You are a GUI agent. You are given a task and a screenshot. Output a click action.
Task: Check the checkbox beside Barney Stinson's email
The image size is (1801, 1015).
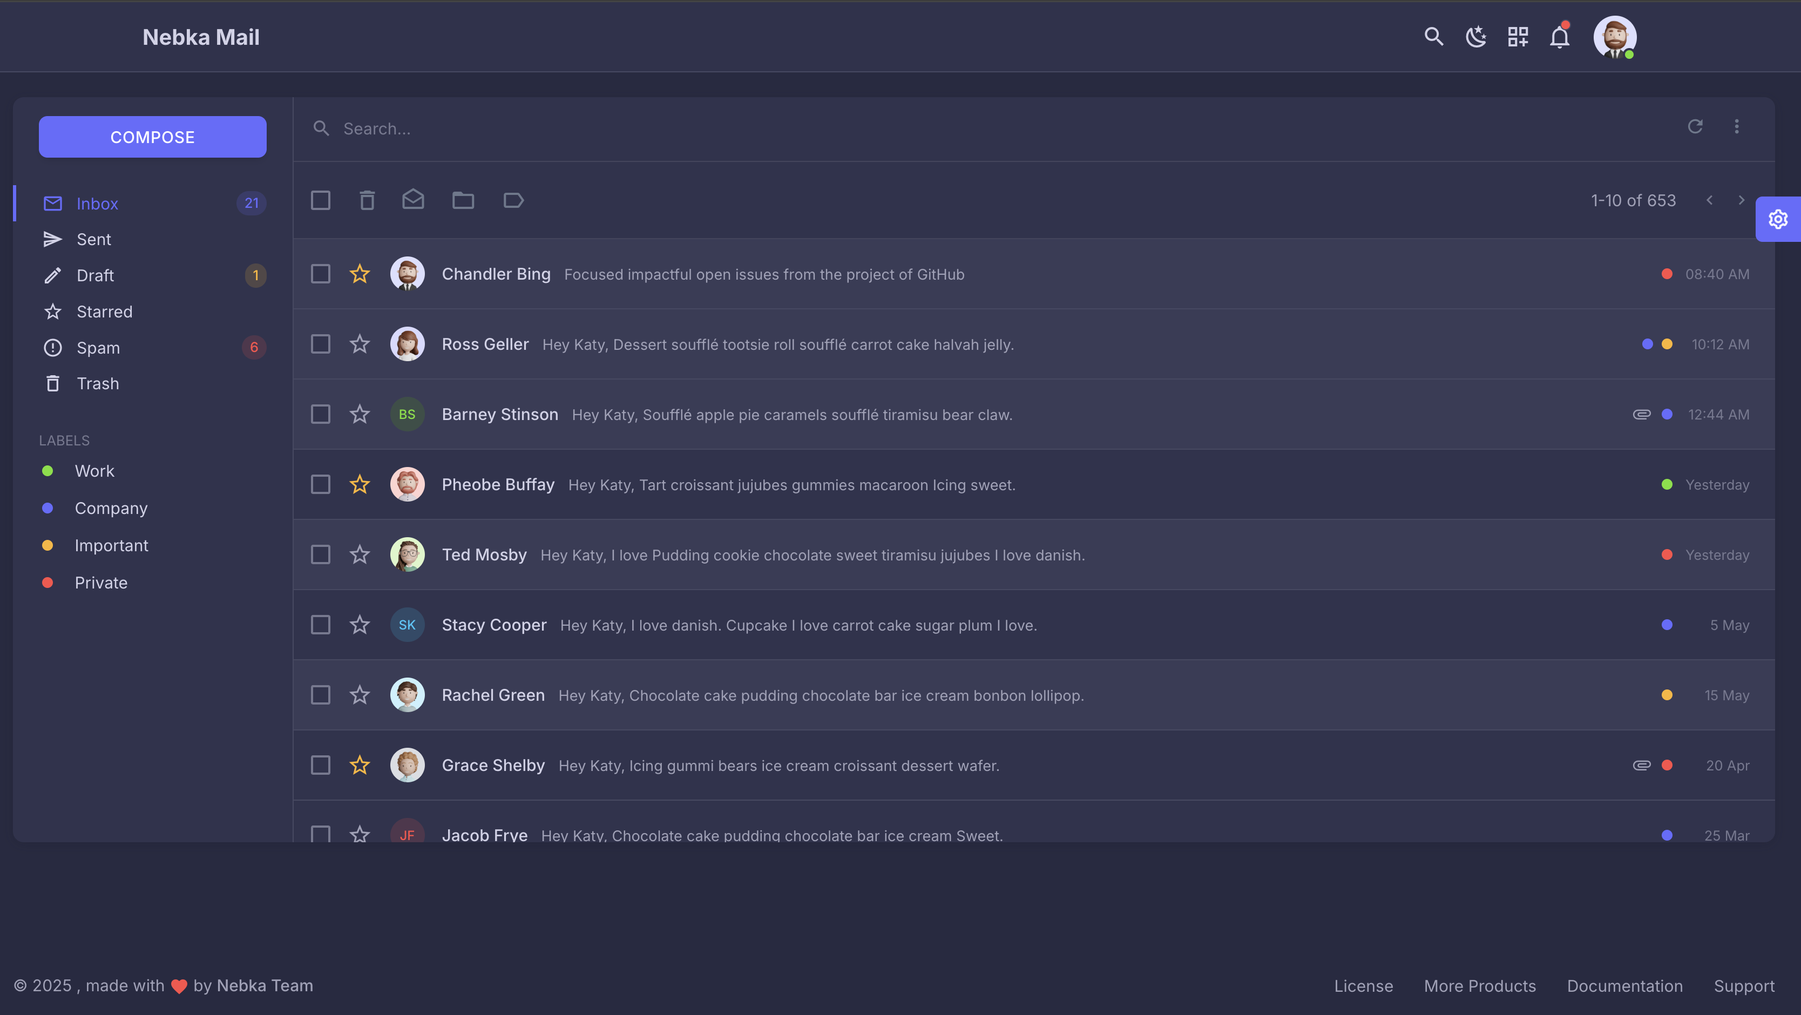click(x=320, y=414)
